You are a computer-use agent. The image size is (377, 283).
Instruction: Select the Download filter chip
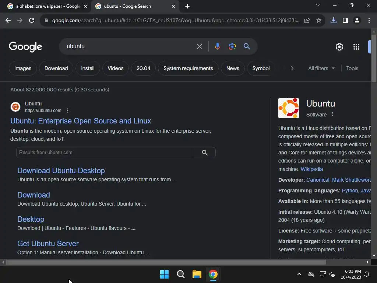56,68
